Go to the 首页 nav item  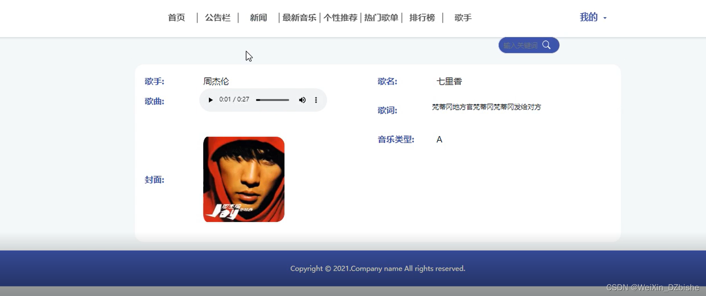point(176,17)
